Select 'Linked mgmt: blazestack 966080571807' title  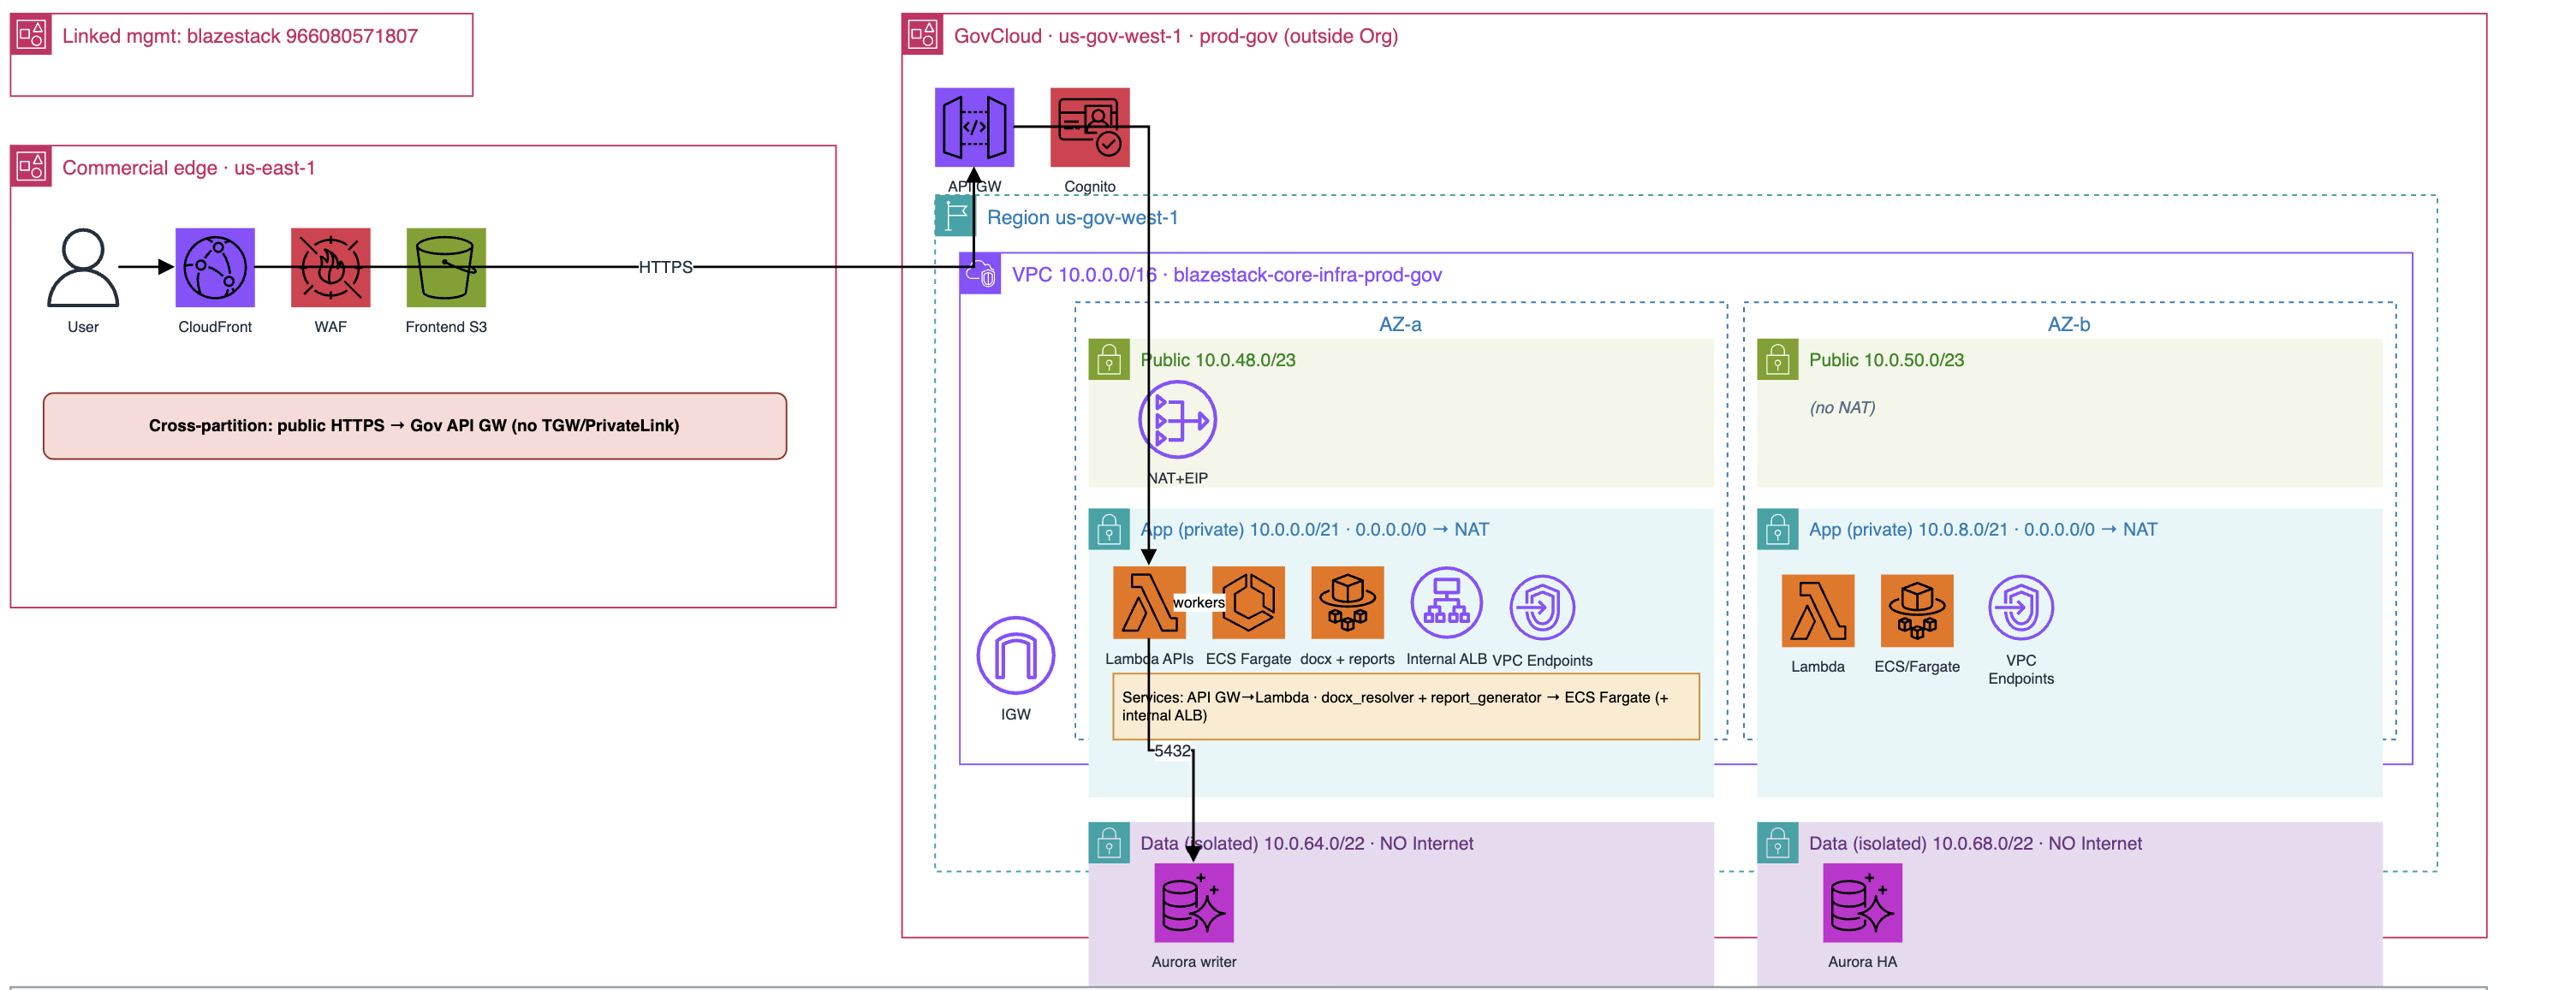point(241,36)
